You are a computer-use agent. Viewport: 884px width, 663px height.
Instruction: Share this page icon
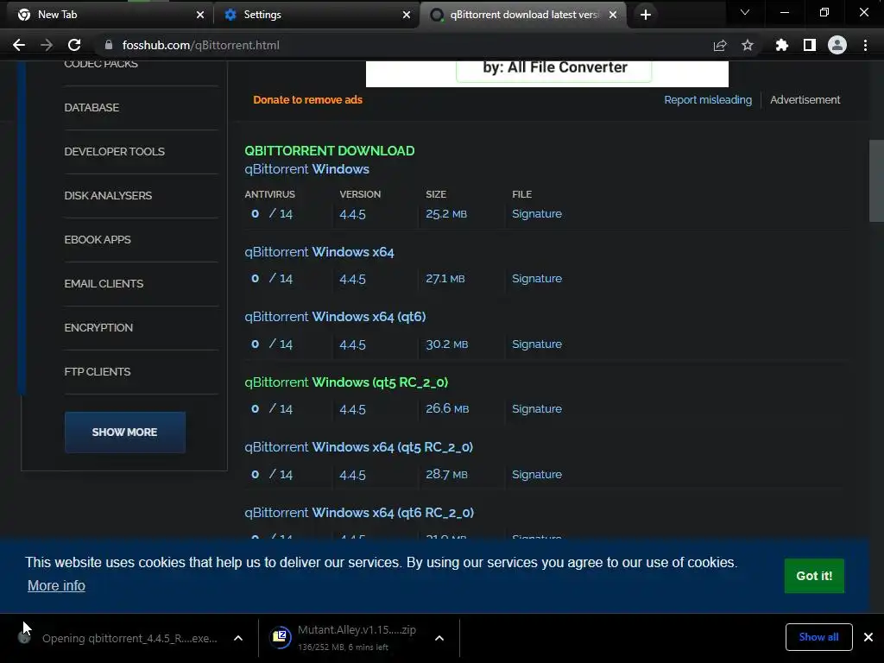[720, 45]
